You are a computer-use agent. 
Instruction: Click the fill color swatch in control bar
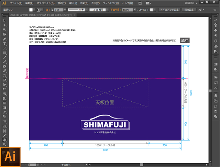click(x=31, y=10)
